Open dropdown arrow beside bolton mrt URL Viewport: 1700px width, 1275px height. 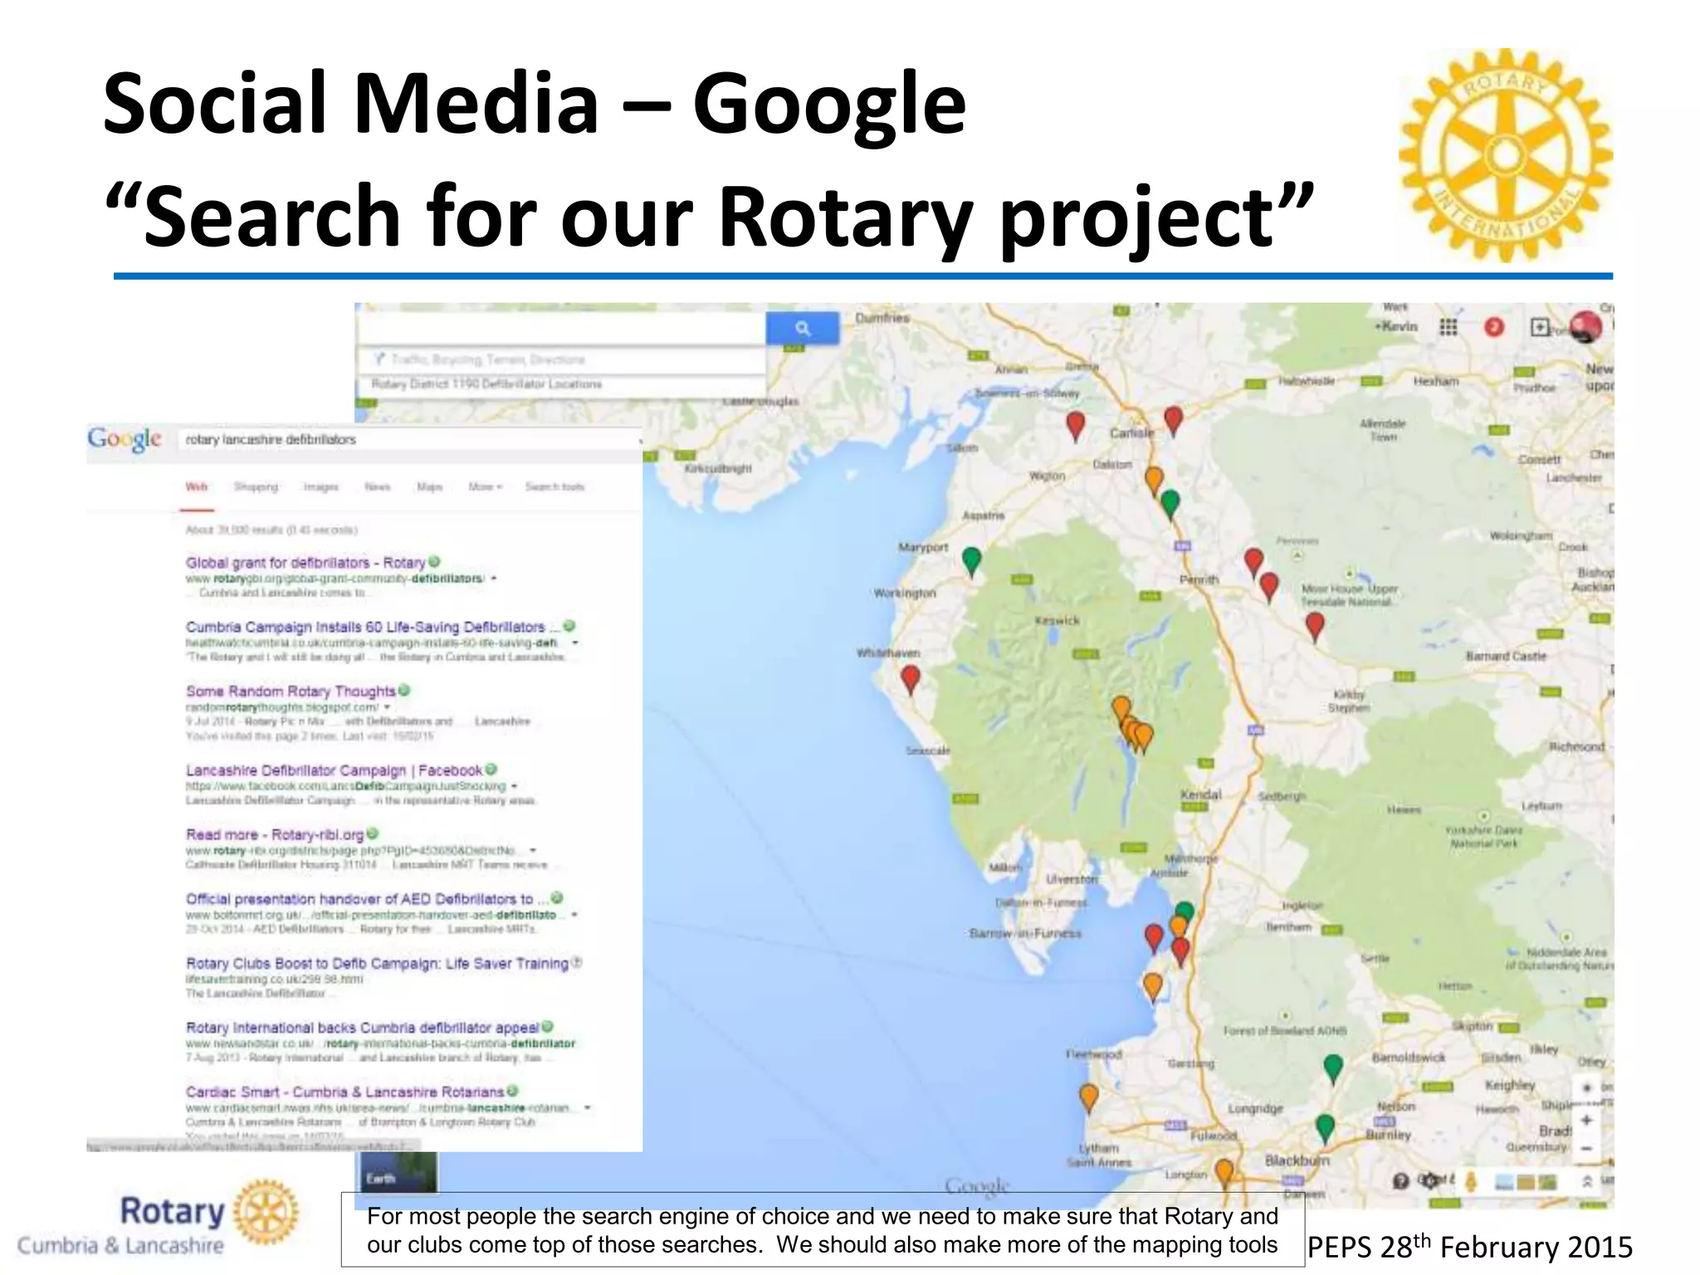pyautogui.click(x=574, y=915)
